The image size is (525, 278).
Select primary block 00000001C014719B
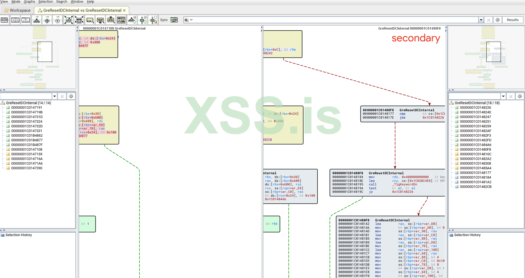(27, 112)
